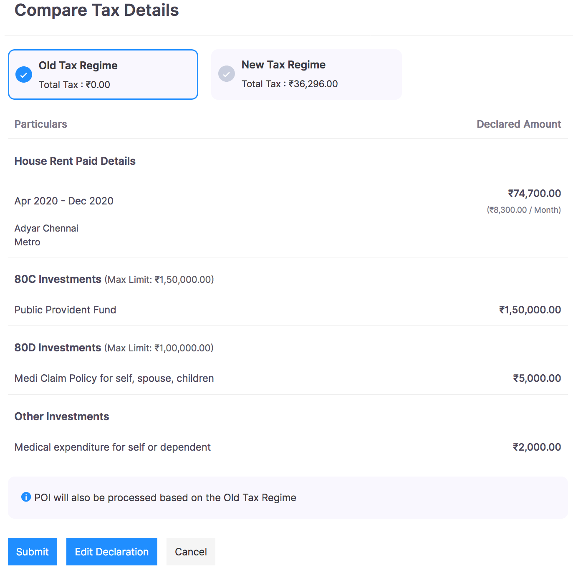Screen dimensions: 573x570
Task: Open Edit Declaration
Action: 111,552
